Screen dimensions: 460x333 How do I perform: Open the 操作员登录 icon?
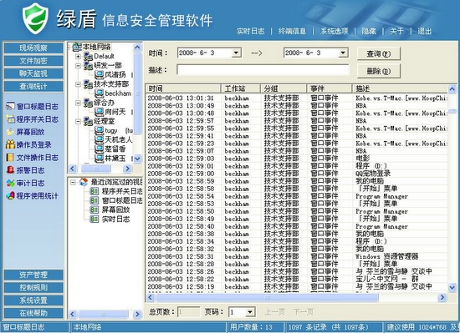coord(11,144)
